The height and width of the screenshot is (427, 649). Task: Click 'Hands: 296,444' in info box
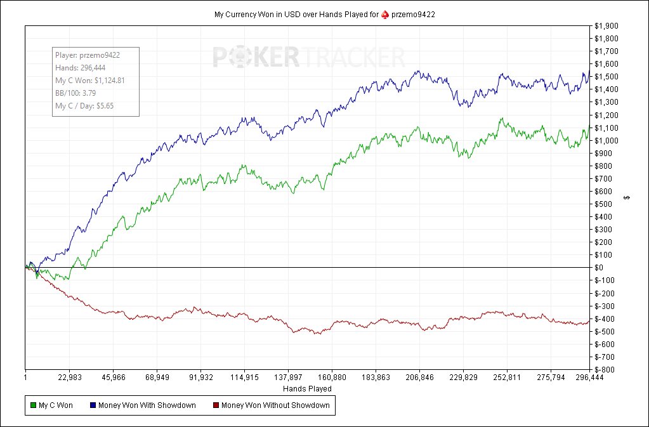point(81,68)
